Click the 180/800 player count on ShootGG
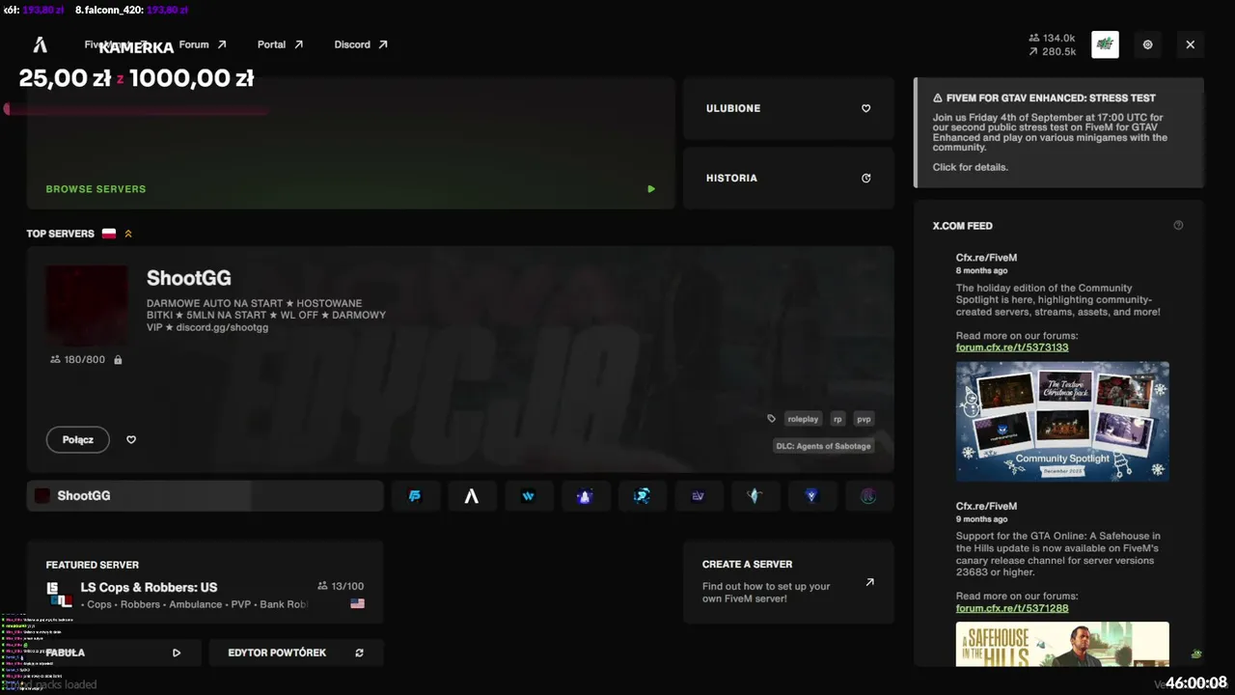 coord(78,360)
